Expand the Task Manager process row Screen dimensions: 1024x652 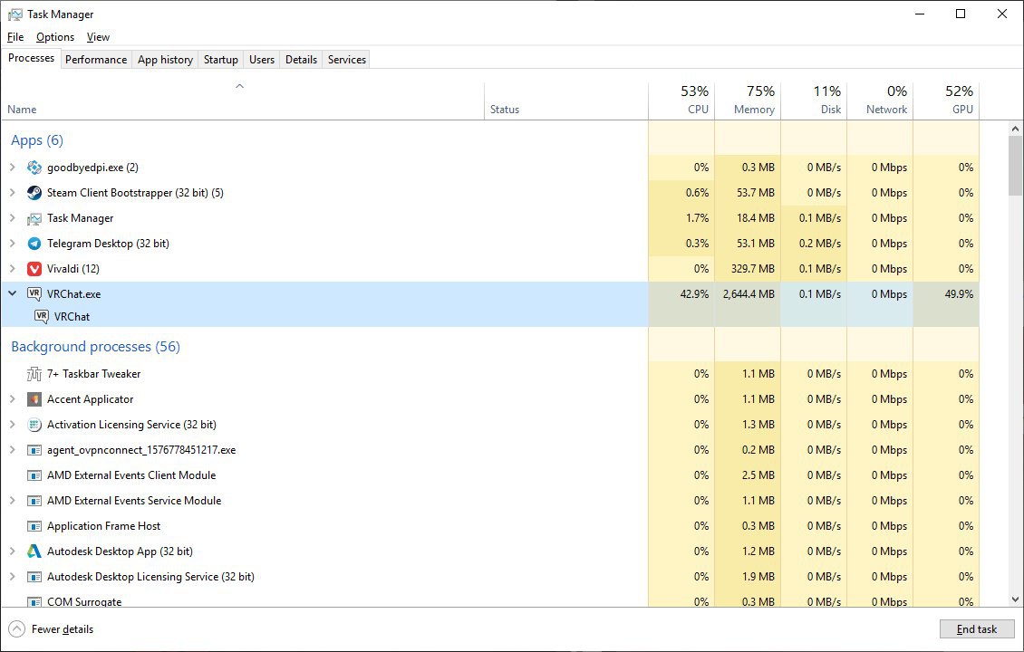click(13, 218)
